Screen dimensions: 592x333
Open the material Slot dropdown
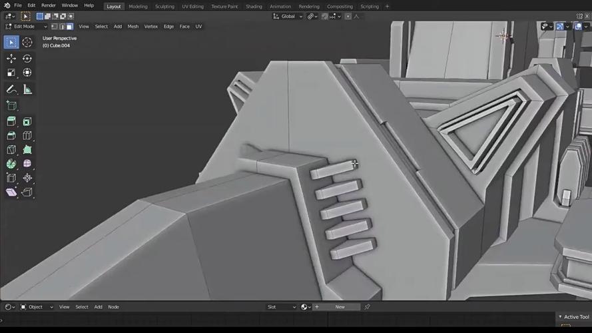point(281,307)
